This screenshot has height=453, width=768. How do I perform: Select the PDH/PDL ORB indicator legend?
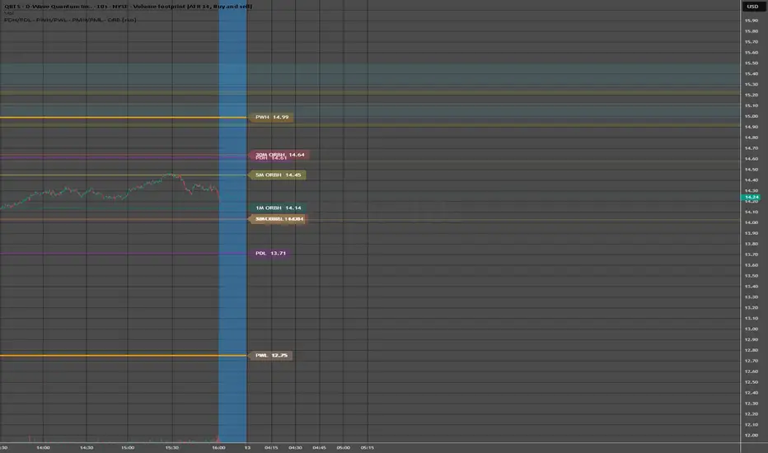[70, 20]
